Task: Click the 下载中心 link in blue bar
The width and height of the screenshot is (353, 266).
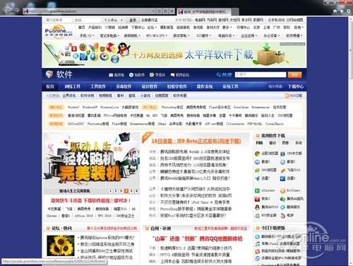Action: point(296,86)
